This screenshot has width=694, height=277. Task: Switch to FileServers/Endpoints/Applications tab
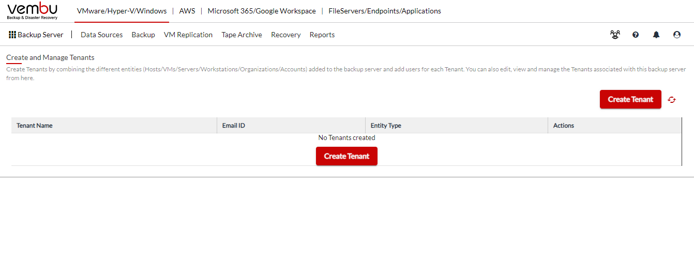pos(385,11)
